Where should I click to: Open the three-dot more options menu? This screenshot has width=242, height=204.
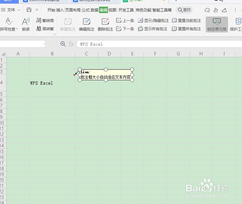(235, 10)
